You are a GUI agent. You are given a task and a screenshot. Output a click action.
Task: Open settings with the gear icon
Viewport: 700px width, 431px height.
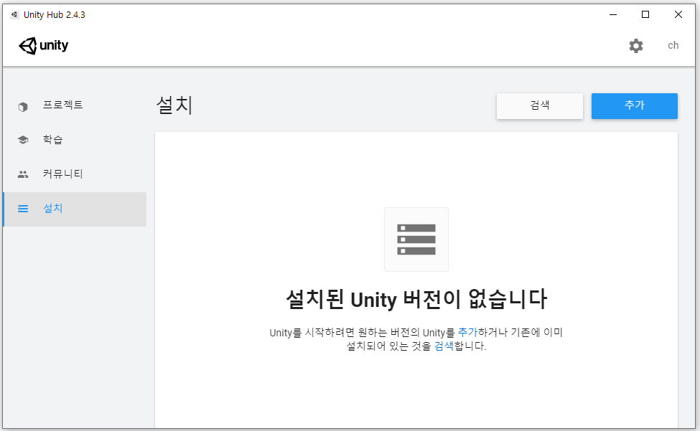635,45
